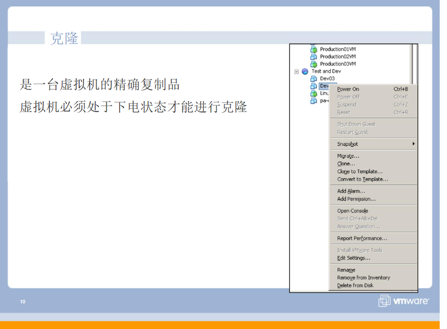Click the Production02VM virtual machine icon
Viewport: 447px width, 329px height.
pyautogui.click(x=314, y=57)
